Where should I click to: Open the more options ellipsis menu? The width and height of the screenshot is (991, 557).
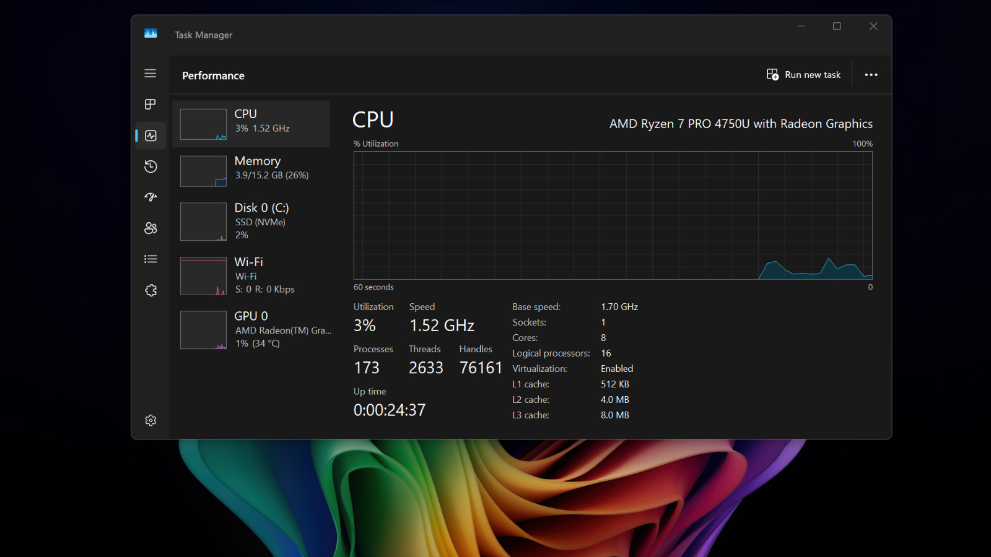pos(871,75)
